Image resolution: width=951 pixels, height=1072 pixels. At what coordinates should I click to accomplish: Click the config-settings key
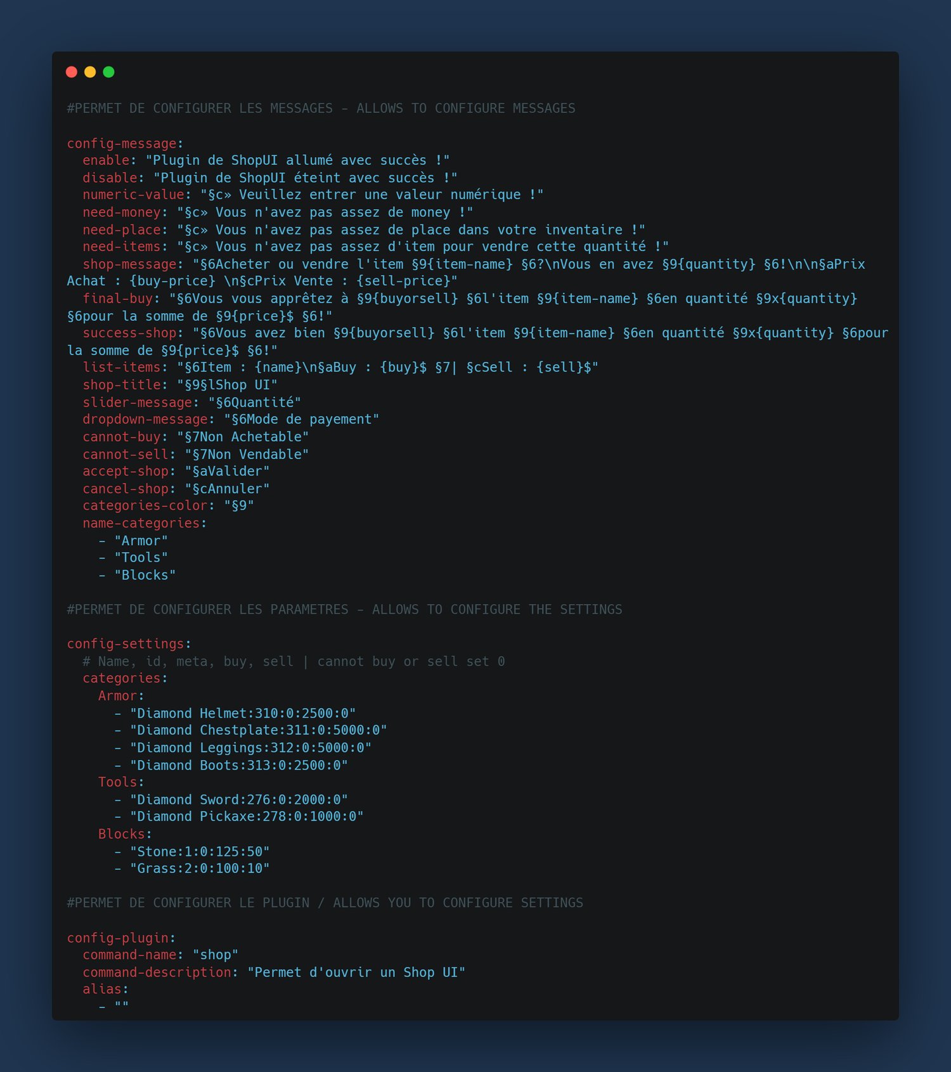pyautogui.click(x=126, y=643)
